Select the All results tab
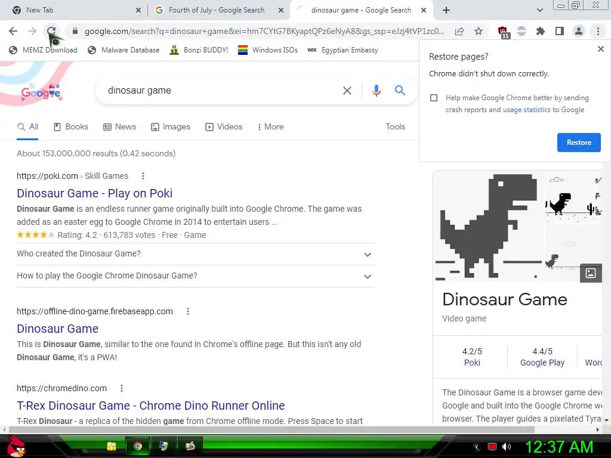611x458 pixels. (28, 126)
